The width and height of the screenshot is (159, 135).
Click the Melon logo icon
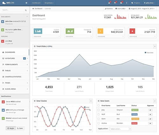pyautogui.click(x=4, y=3)
